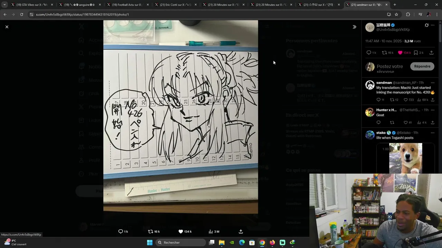442x248 pixels.
Task: Open the Chrome media control icon
Action: (420, 14)
